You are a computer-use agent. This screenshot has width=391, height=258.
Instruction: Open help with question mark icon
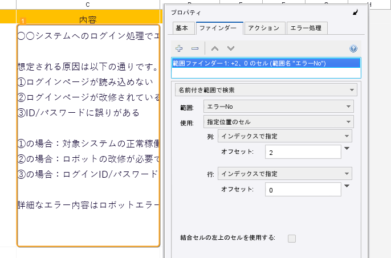pyautogui.click(x=353, y=48)
